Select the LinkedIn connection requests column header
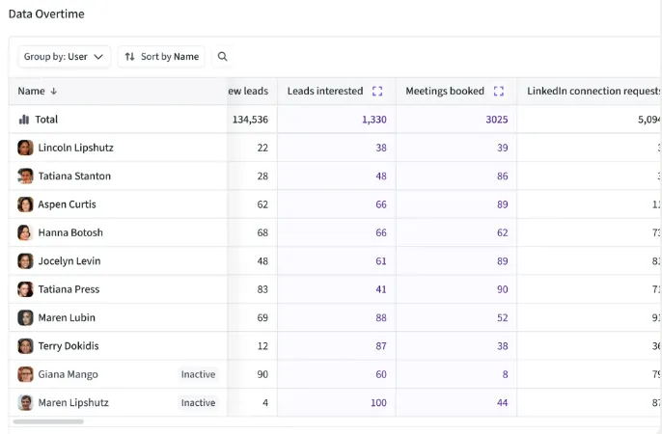Image resolution: width=662 pixels, height=434 pixels. tap(591, 92)
